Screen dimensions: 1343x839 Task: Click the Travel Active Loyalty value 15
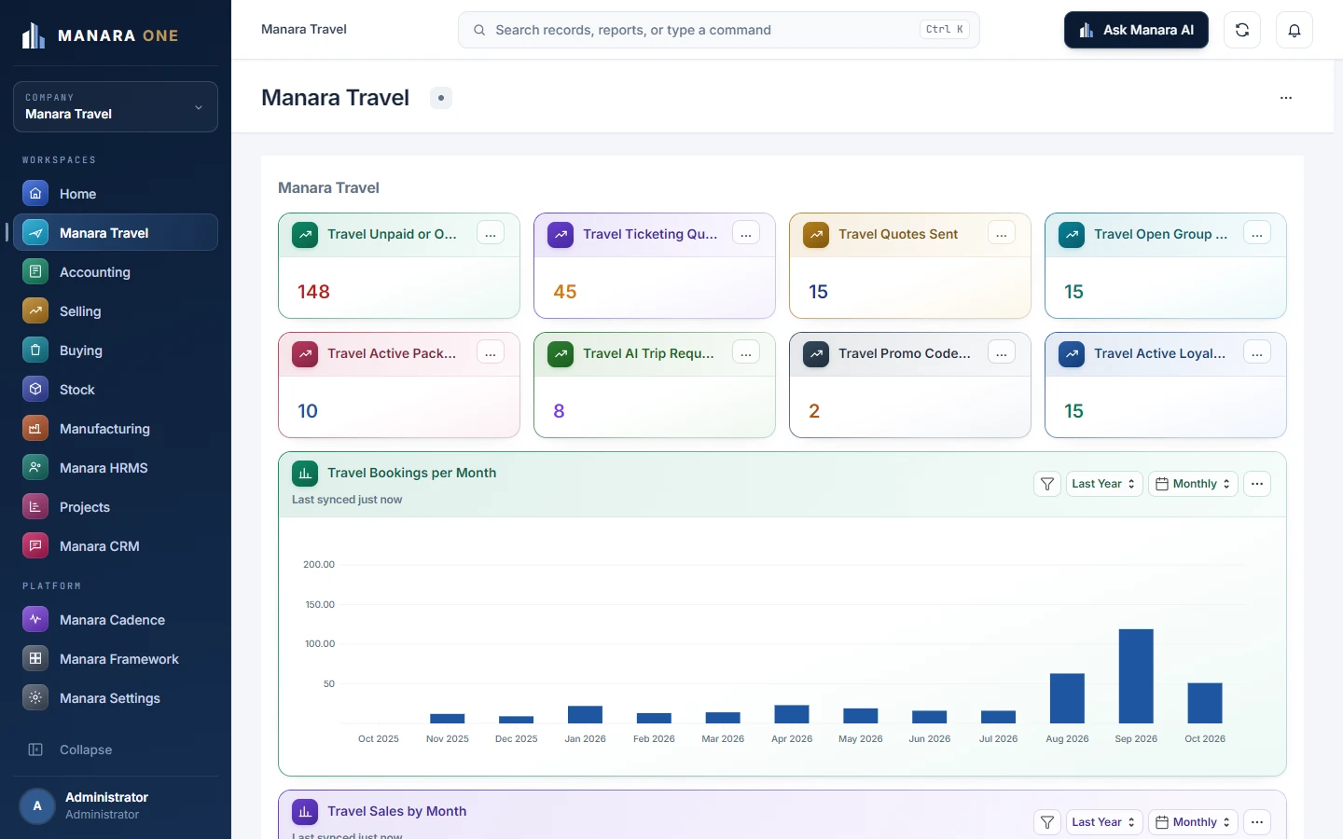(x=1073, y=411)
